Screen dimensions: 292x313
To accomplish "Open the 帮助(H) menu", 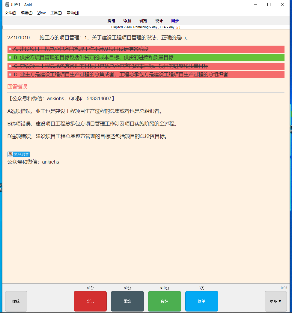I will click(x=73, y=13).
